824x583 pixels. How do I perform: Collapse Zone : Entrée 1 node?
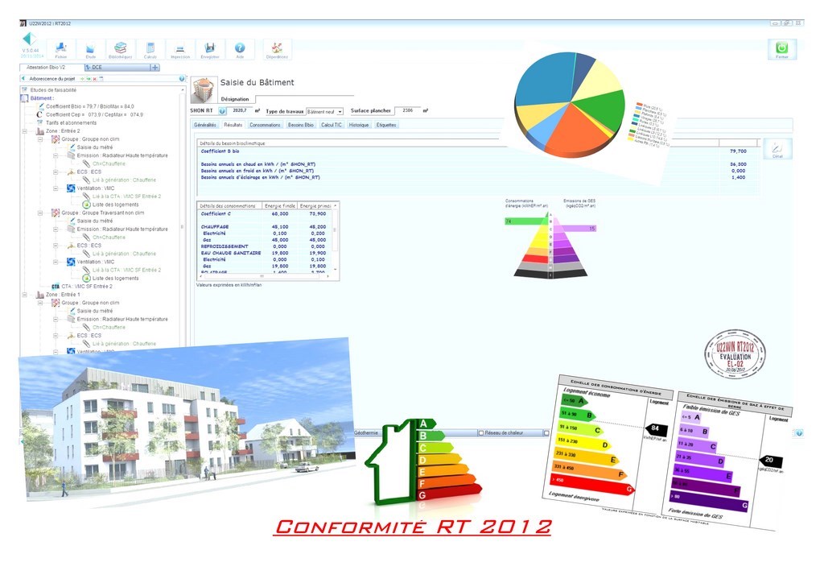tap(24, 295)
